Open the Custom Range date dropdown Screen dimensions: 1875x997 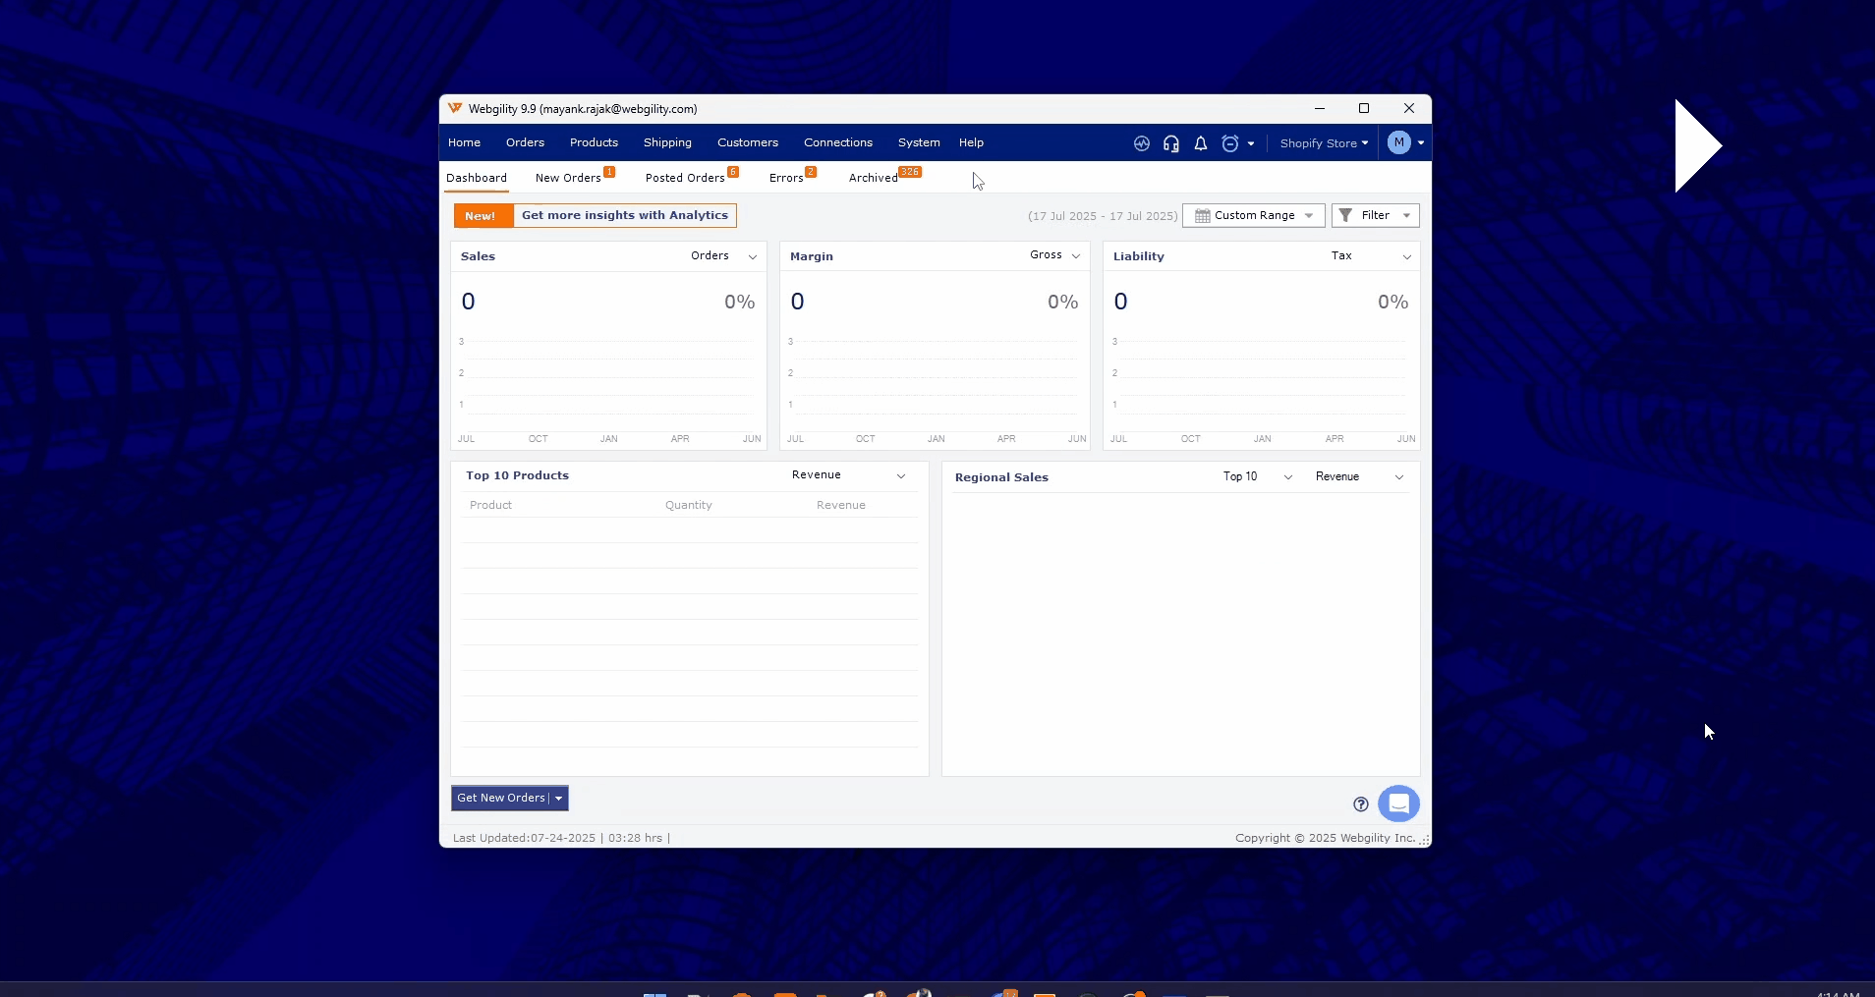[x=1254, y=215]
